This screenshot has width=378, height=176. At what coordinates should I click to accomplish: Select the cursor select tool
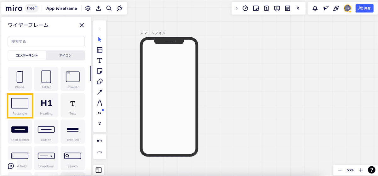pos(100,40)
